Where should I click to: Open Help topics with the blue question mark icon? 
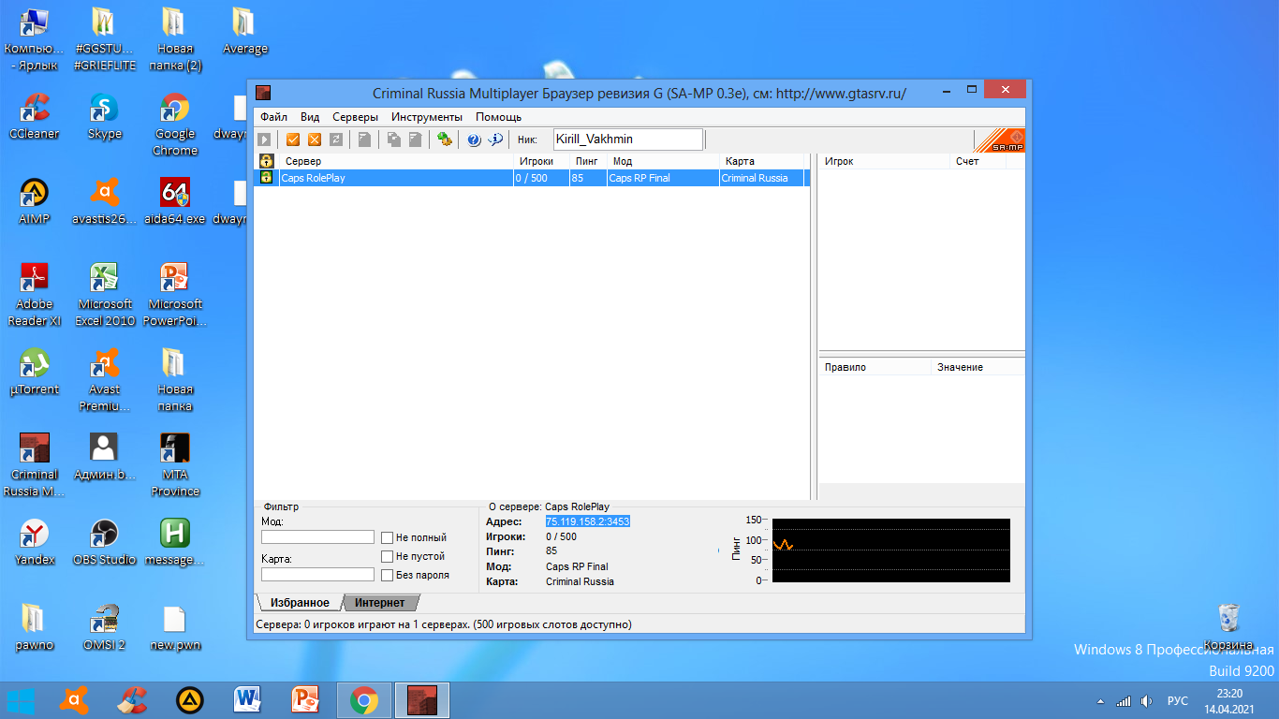pos(474,139)
